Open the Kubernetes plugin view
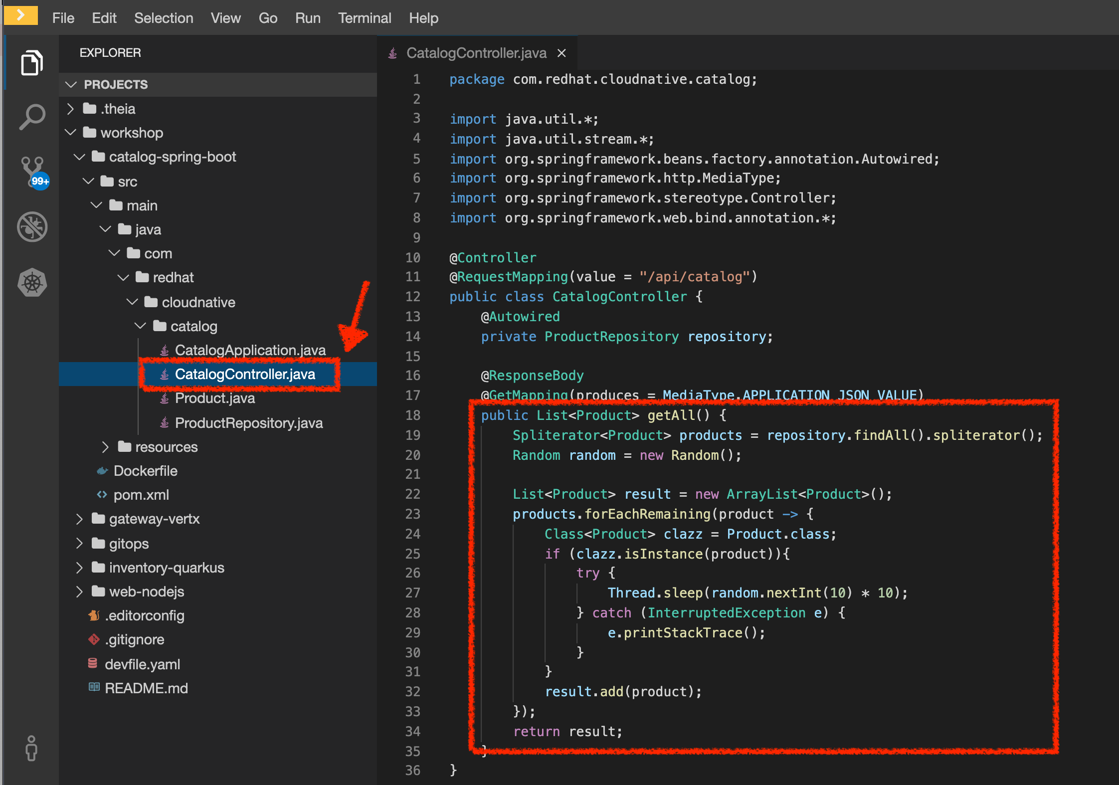The image size is (1119, 785). pos(31,283)
